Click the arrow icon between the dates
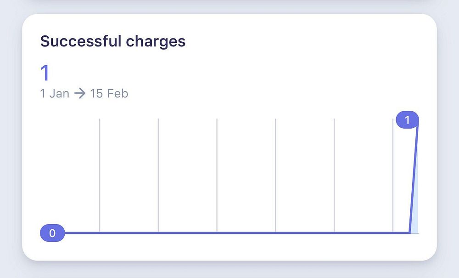 (79, 94)
